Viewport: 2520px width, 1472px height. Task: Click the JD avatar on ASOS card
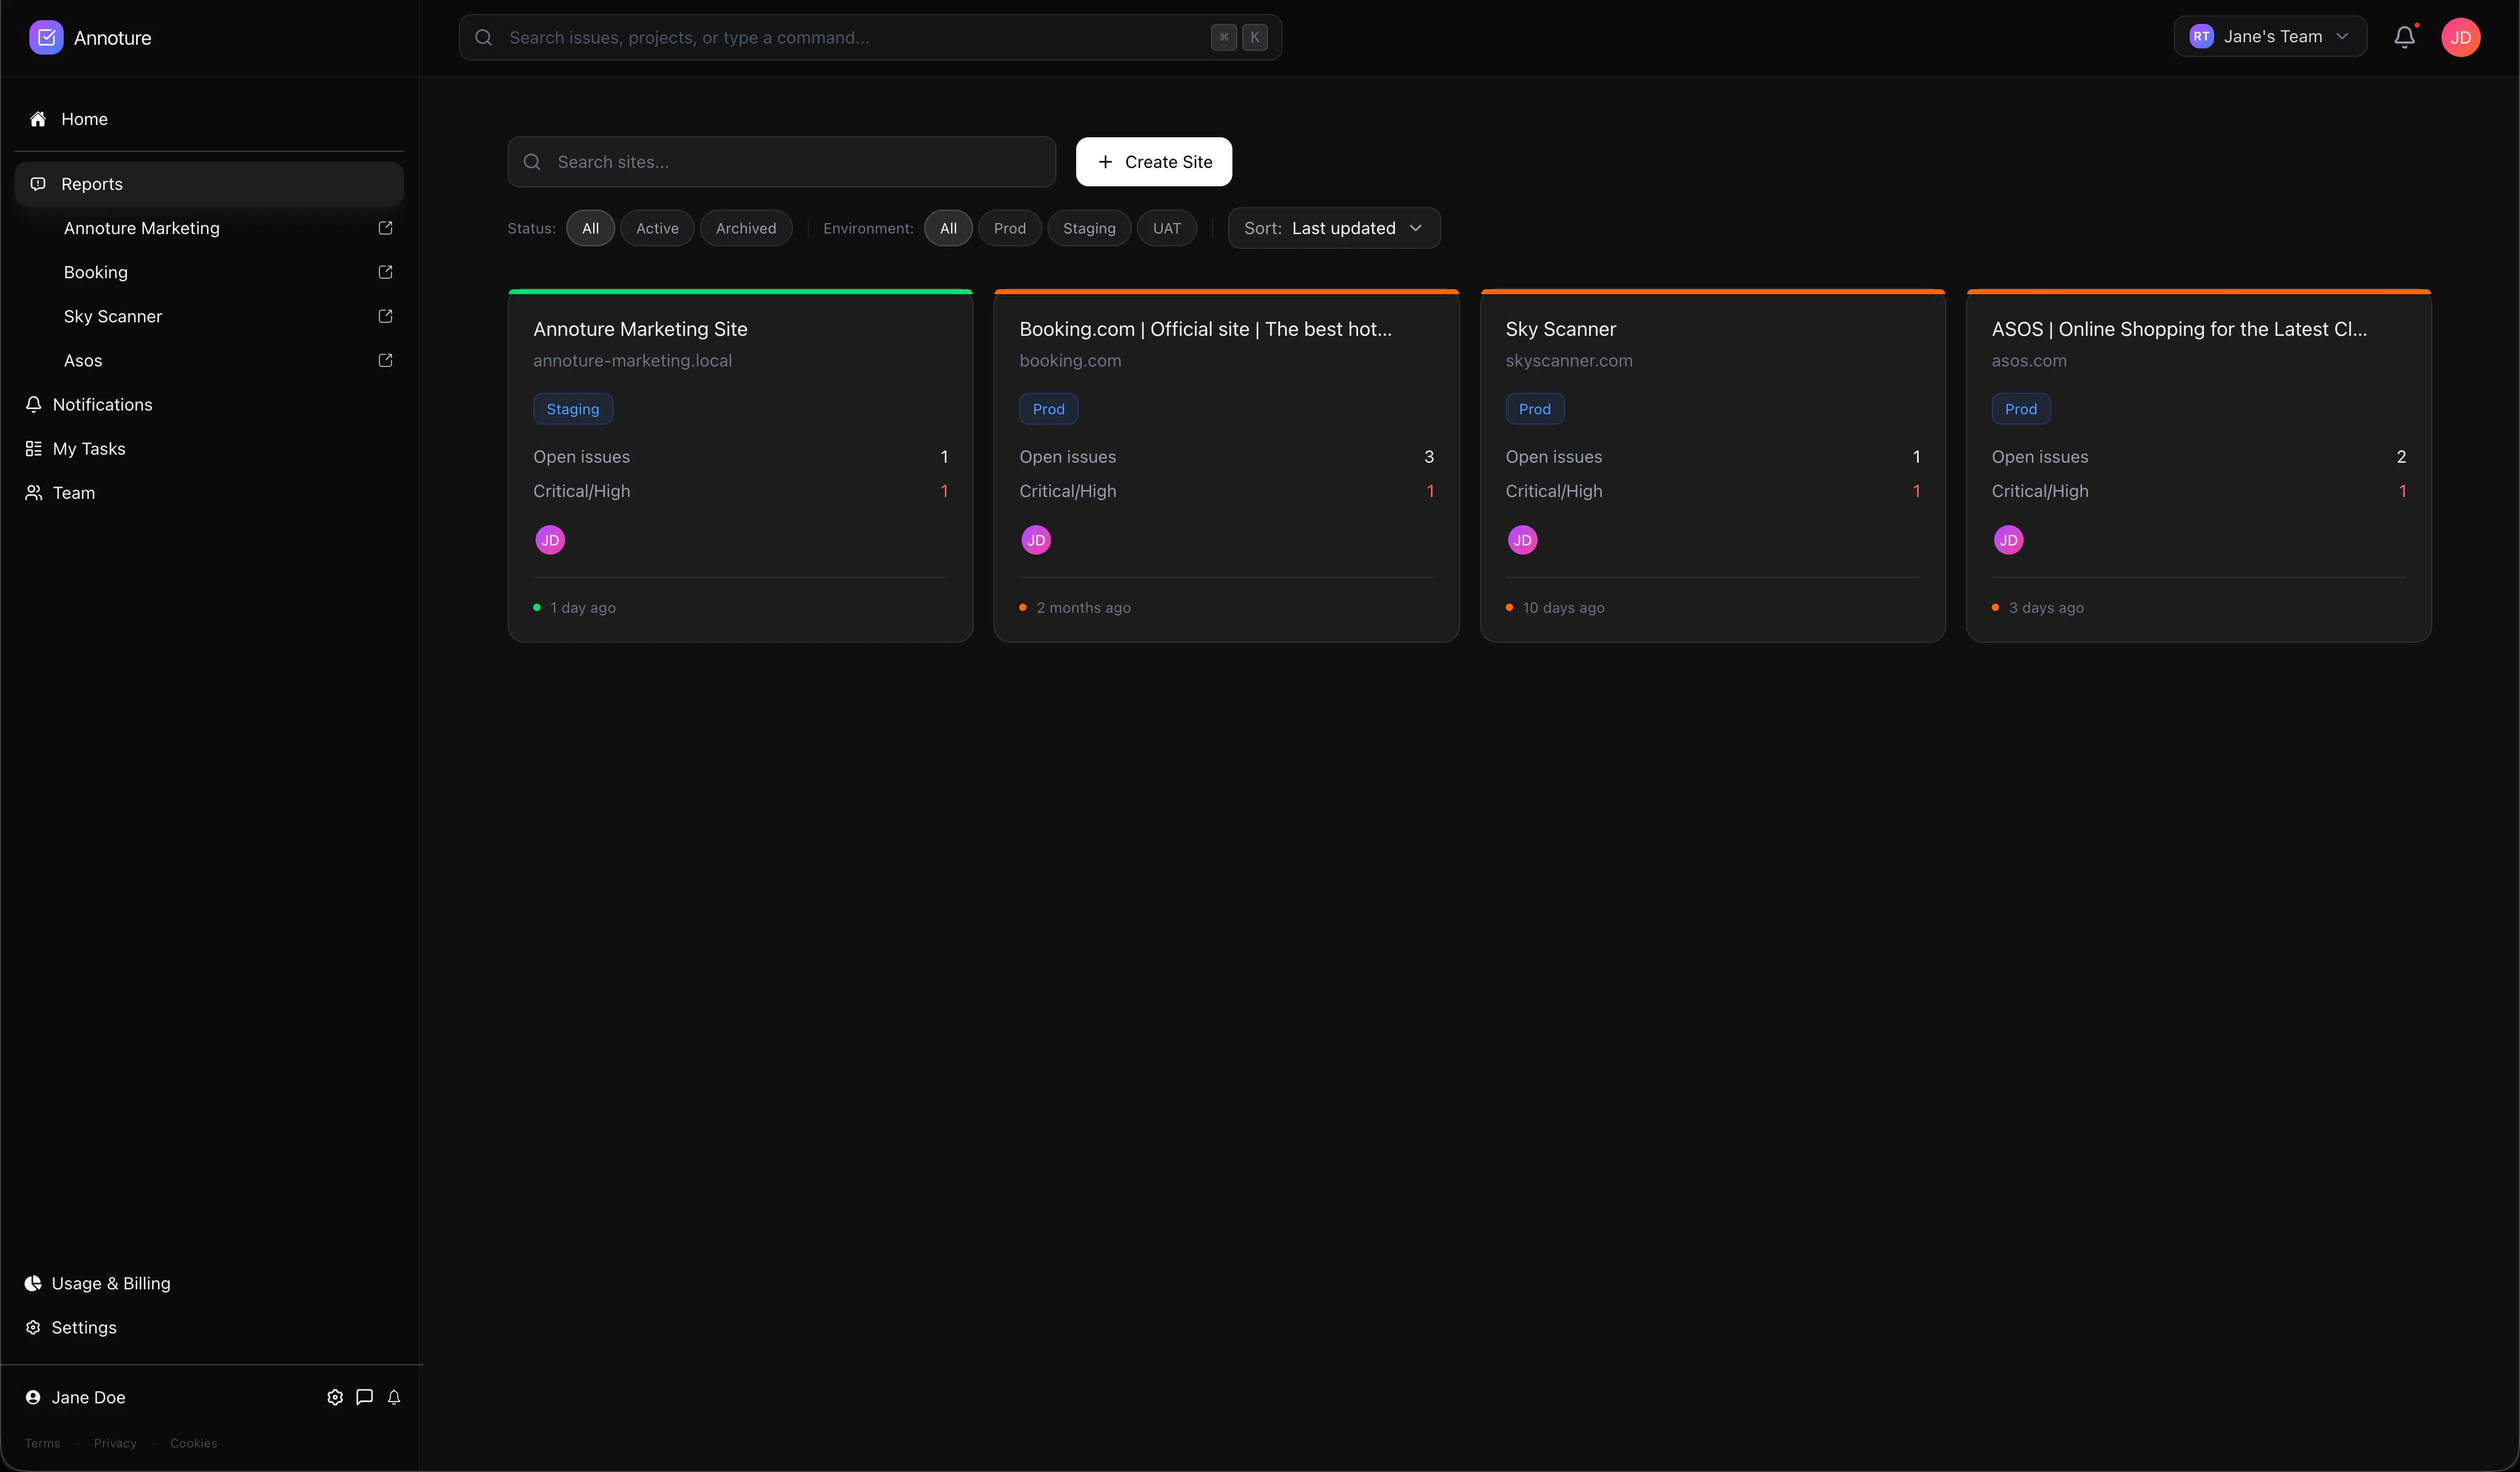click(x=2008, y=540)
